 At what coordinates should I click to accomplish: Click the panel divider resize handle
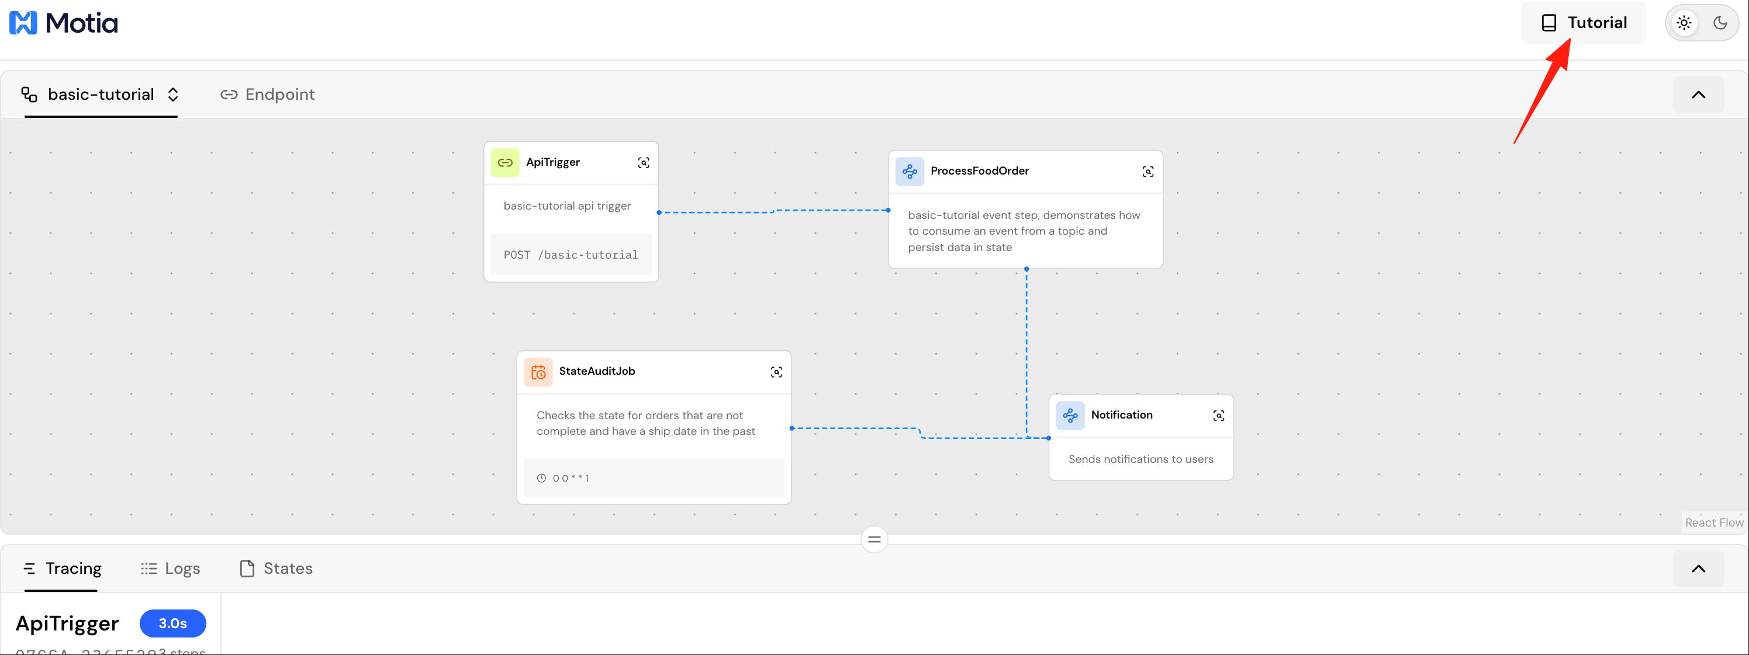(x=874, y=540)
